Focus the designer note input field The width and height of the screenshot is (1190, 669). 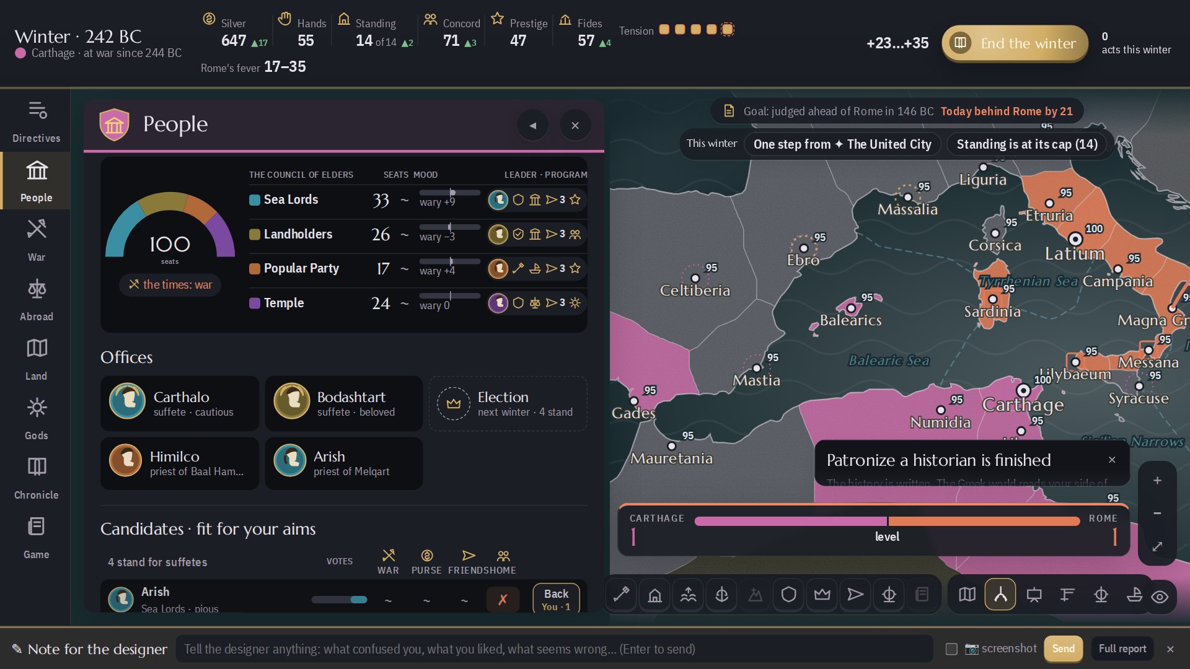point(555,649)
